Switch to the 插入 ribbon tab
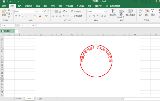Viewport: 160px width, 101px height. click(x=19, y=6)
